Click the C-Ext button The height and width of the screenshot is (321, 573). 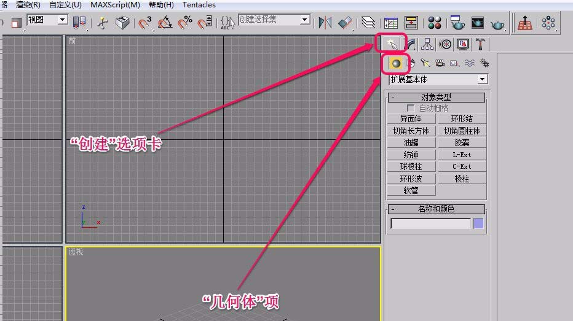[462, 167]
